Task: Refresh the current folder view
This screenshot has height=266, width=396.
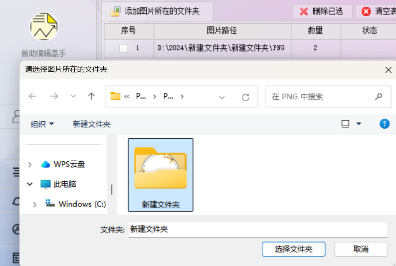Action: tap(245, 97)
